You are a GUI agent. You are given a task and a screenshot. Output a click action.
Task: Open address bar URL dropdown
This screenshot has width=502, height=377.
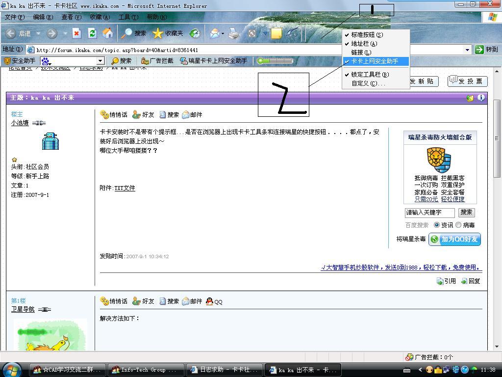coord(467,50)
